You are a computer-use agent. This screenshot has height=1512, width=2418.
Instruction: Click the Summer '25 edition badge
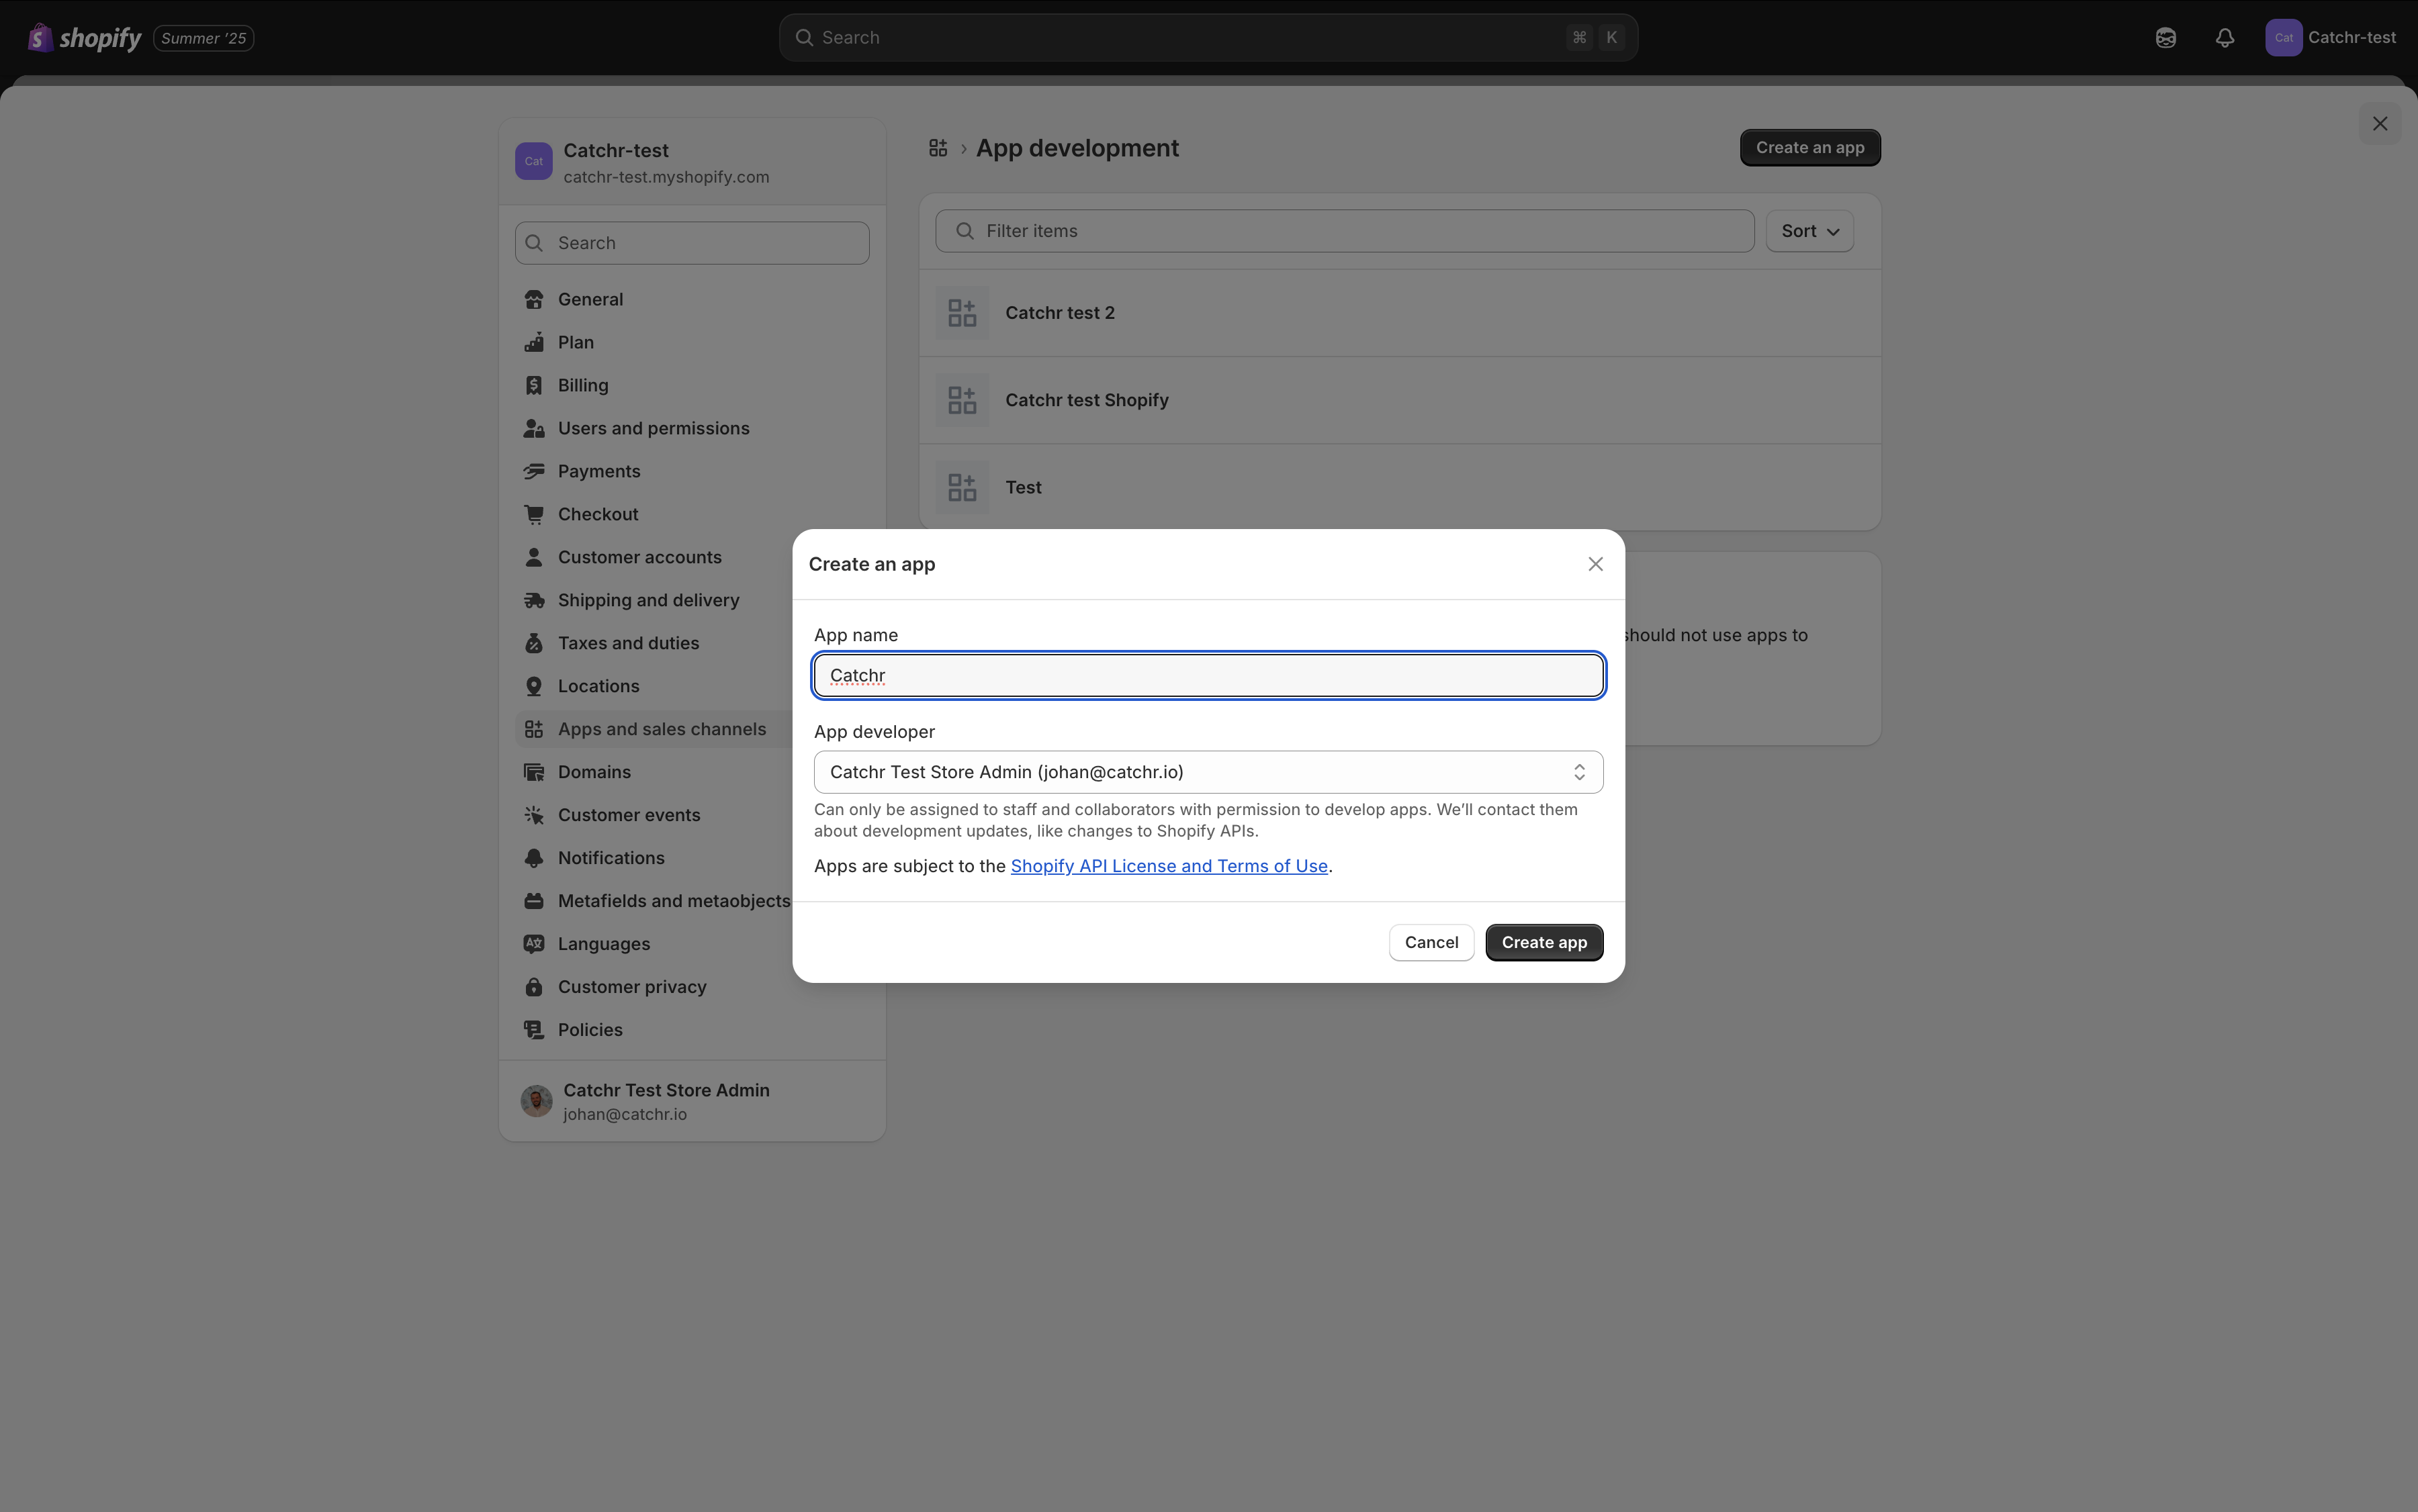pyautogui.click(x=203, y=38)
